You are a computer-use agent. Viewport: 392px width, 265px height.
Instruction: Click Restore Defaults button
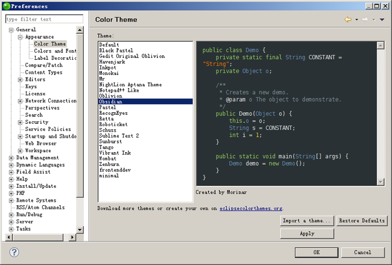coord(362,221)
